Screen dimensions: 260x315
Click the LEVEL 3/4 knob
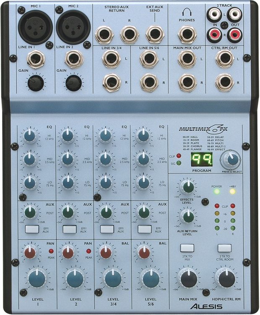(113, 278)
